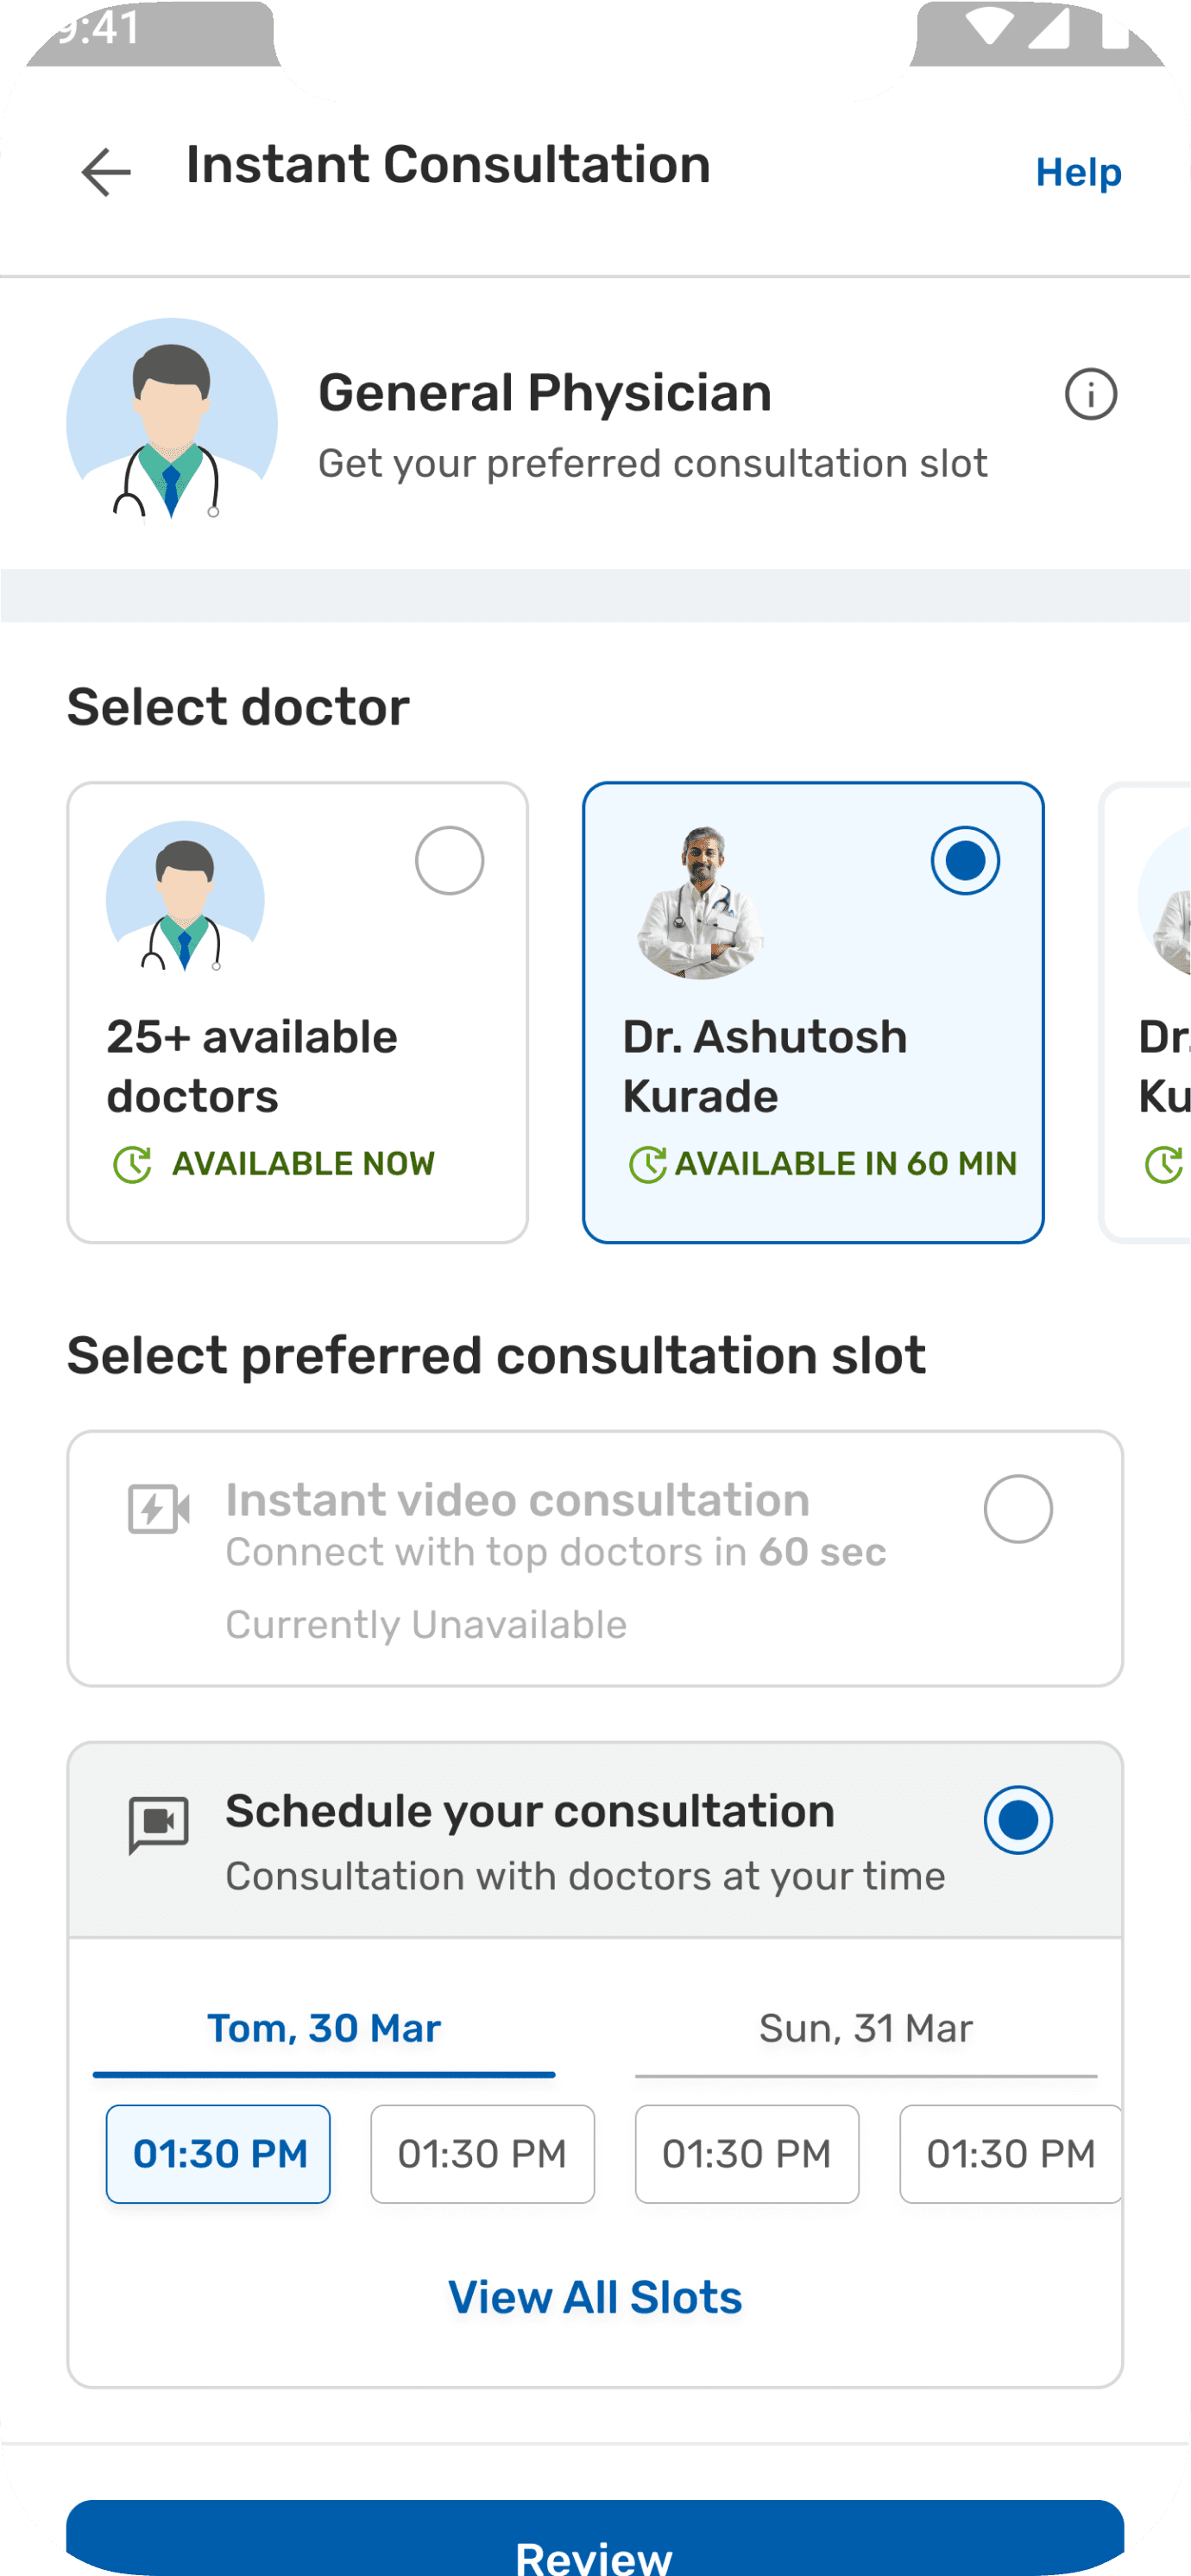Select Dr. Ashutosh Kurade radio button
1191x2576 pixels.
[x=964, y=860]
